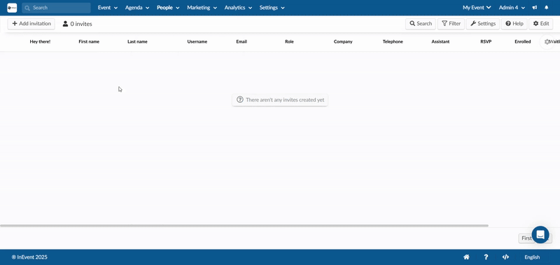The image size is (560, 265).
Task: Click the Company column header
Action: (343, 42)
